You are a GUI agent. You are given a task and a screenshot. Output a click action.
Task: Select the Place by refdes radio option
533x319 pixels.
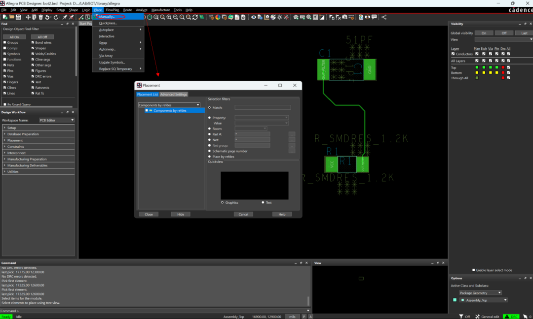[210, 157]
